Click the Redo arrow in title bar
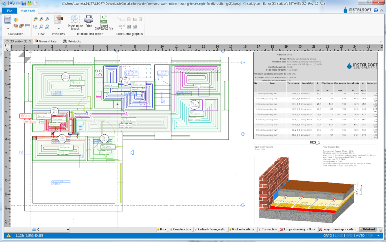 [18, 3]
